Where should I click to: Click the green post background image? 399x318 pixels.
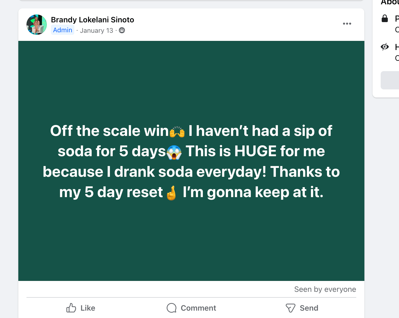click(191, 241)
